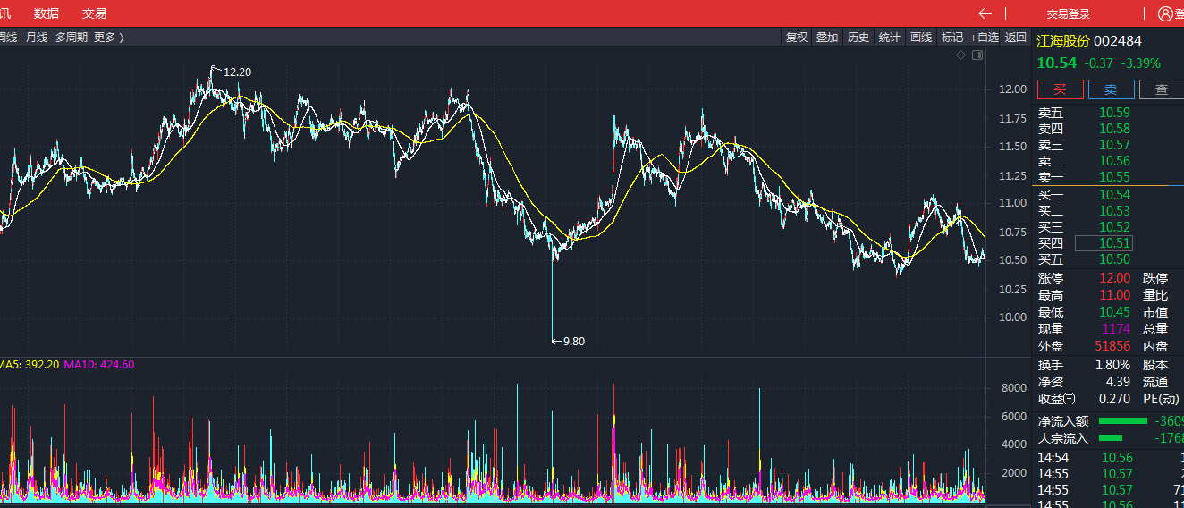
Task: Toggle the side panel layout icon
Action: click(x=977, y=55)
